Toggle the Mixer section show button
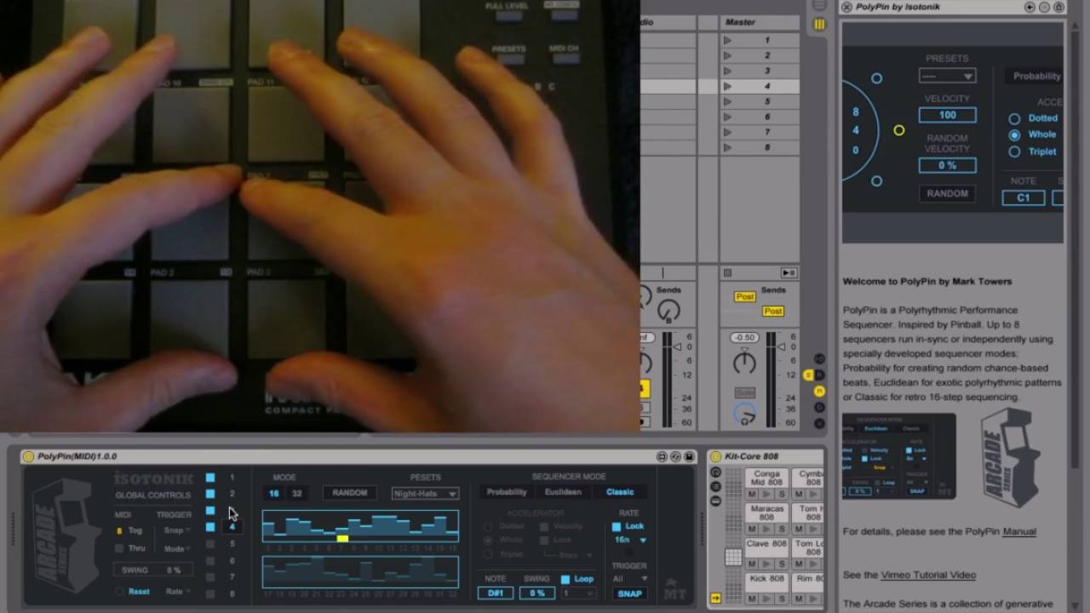 (819, 391)
